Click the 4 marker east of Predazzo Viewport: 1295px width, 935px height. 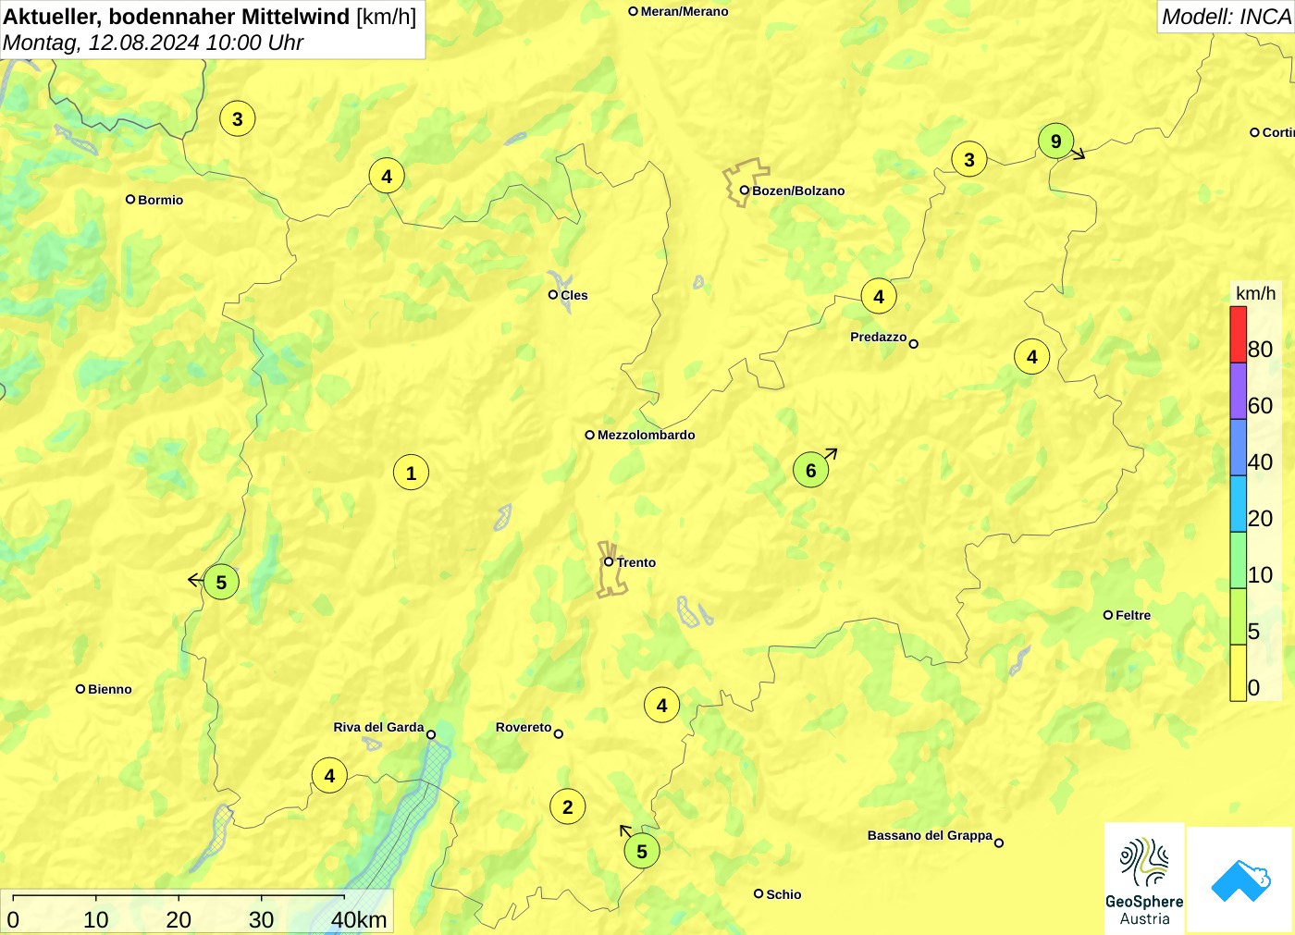[1031, 356]
